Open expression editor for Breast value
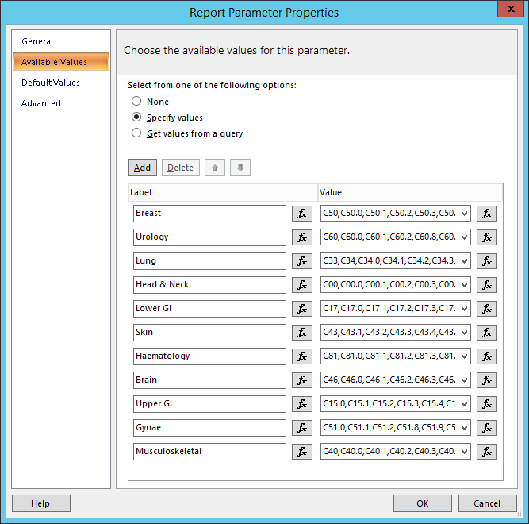 486,214
